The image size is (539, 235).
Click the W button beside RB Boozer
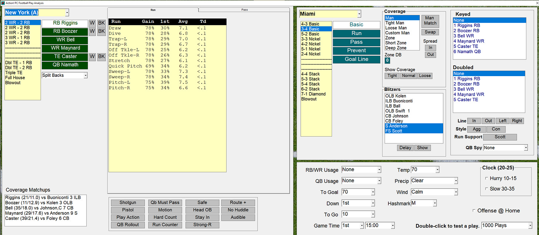click(x=92, y=31)
